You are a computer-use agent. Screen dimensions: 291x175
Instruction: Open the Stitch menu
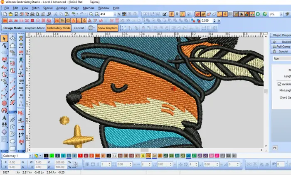pyautogui.click(x=35, y=8)
